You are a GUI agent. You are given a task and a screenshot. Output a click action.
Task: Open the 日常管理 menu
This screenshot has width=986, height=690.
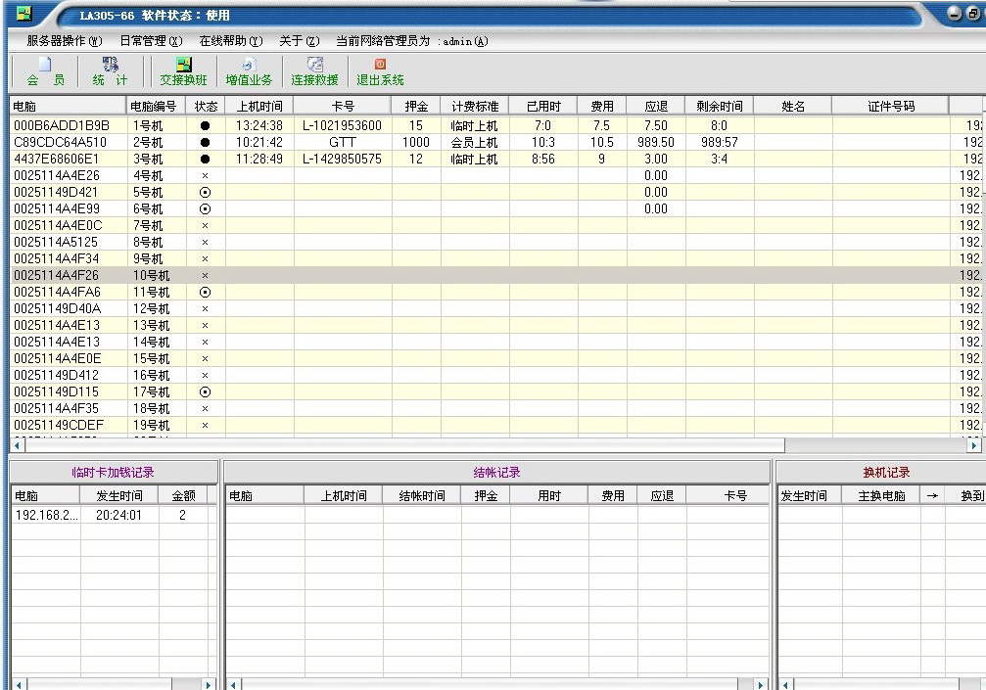[x=151, y=41]
